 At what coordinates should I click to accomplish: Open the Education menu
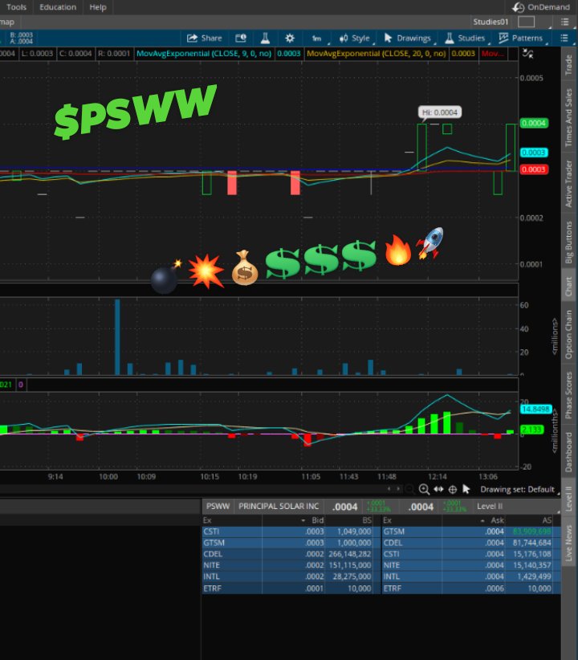[x=58, y=7]
